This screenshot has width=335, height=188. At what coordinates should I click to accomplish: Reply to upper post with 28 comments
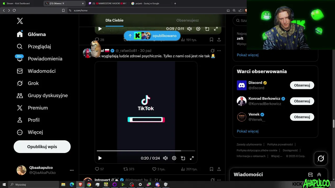(99, 40)
